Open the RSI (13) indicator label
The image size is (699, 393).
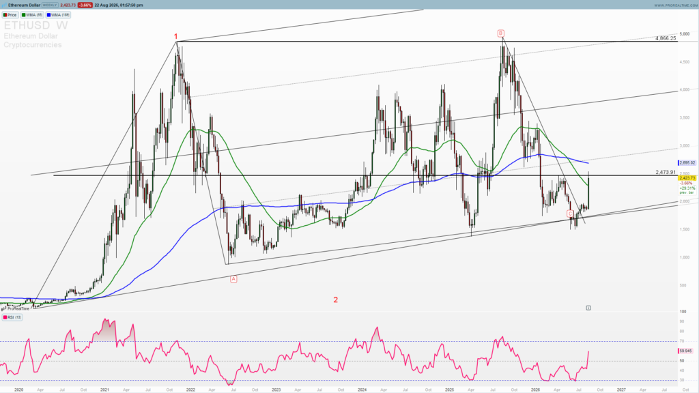tap(12, 317)
